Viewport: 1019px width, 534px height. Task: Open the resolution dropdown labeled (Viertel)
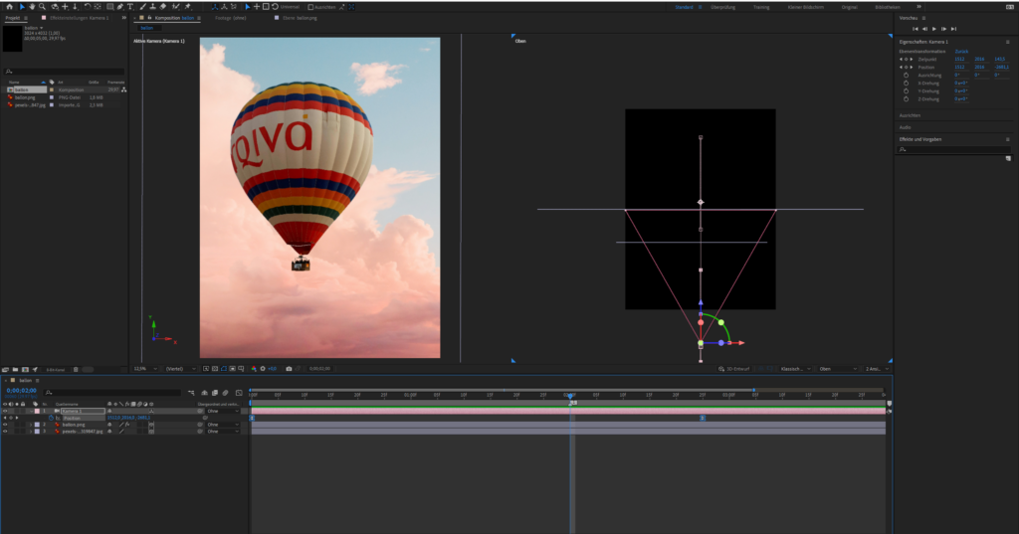click(x=181, y=369)
